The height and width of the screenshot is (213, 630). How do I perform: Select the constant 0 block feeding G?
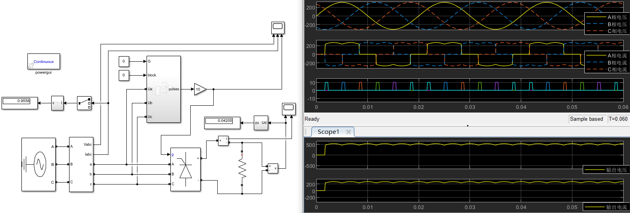(124, 61)
